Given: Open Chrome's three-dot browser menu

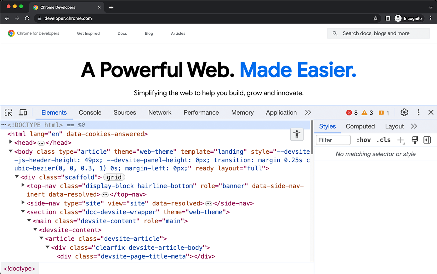Looking at the screenshot, I should (x=431, y=19).
